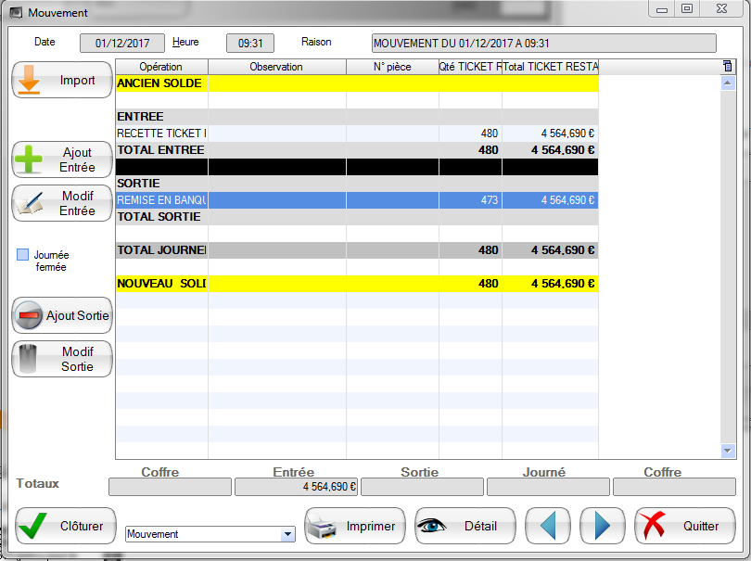Go to previous record with left arrow
The width and height of the screenshot is (751, 561).
point(549,526)
